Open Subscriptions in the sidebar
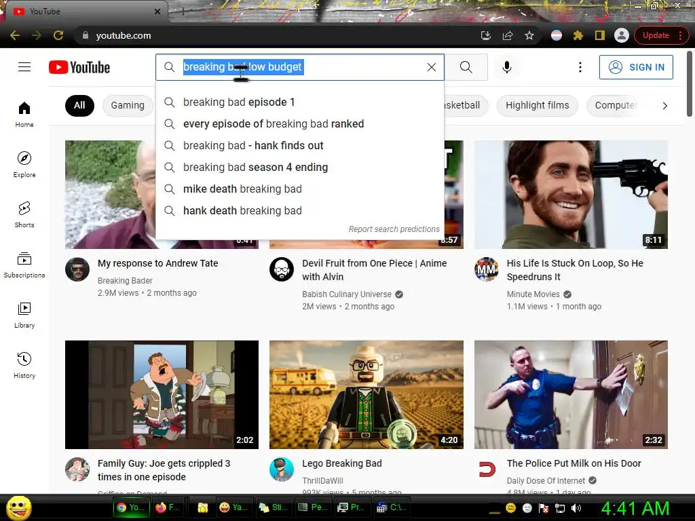The height and width of the screenshot is (521, 695). 24,265
